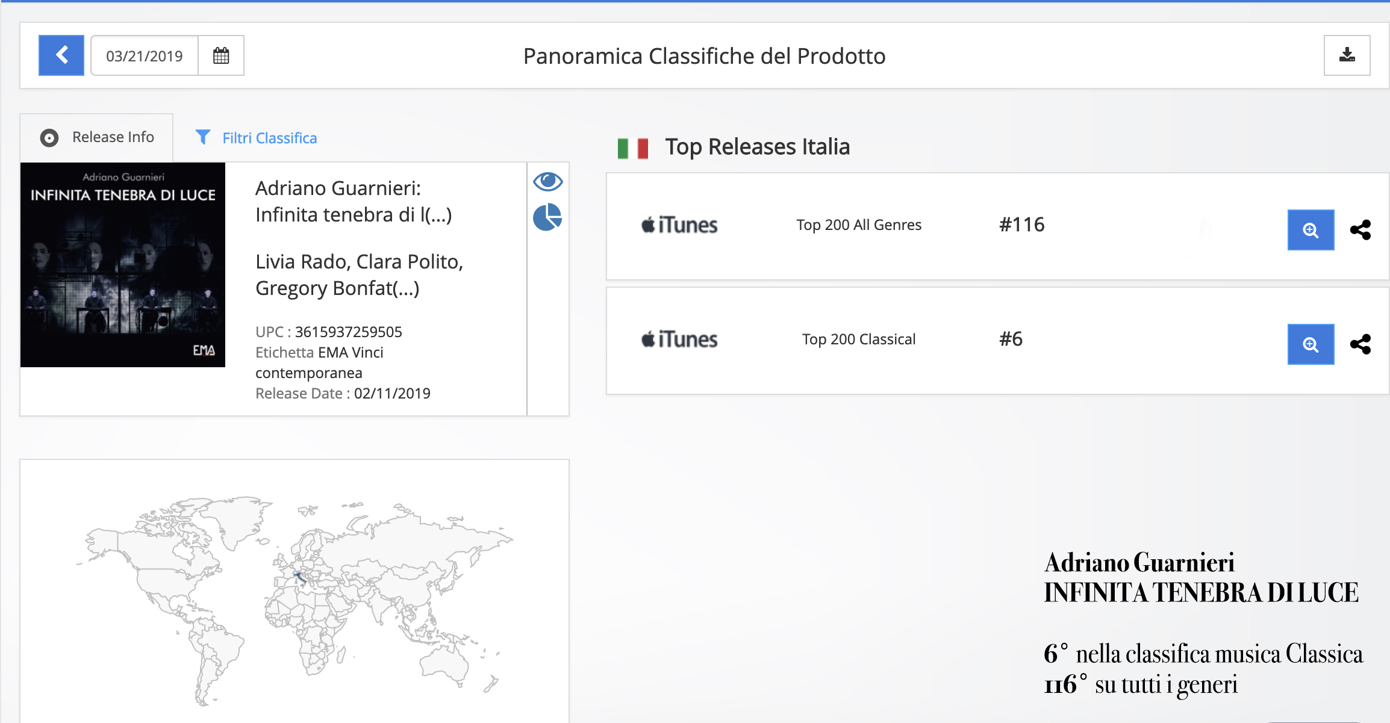Screen dimensions: 1390x723
Task: Download the chart overview report
Action: [x=1347, y=55]
